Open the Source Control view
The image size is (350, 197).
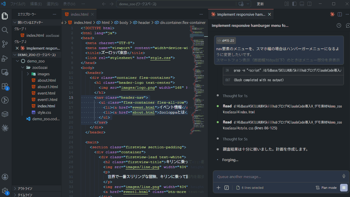(x=5, y=44)
